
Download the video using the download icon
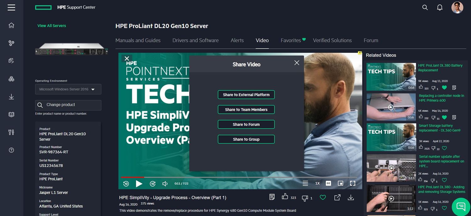coord(351,197)
